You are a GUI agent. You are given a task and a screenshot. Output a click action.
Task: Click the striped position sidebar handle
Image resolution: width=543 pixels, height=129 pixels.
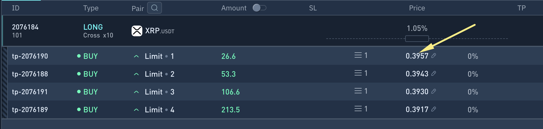click(x=4, y=83)
